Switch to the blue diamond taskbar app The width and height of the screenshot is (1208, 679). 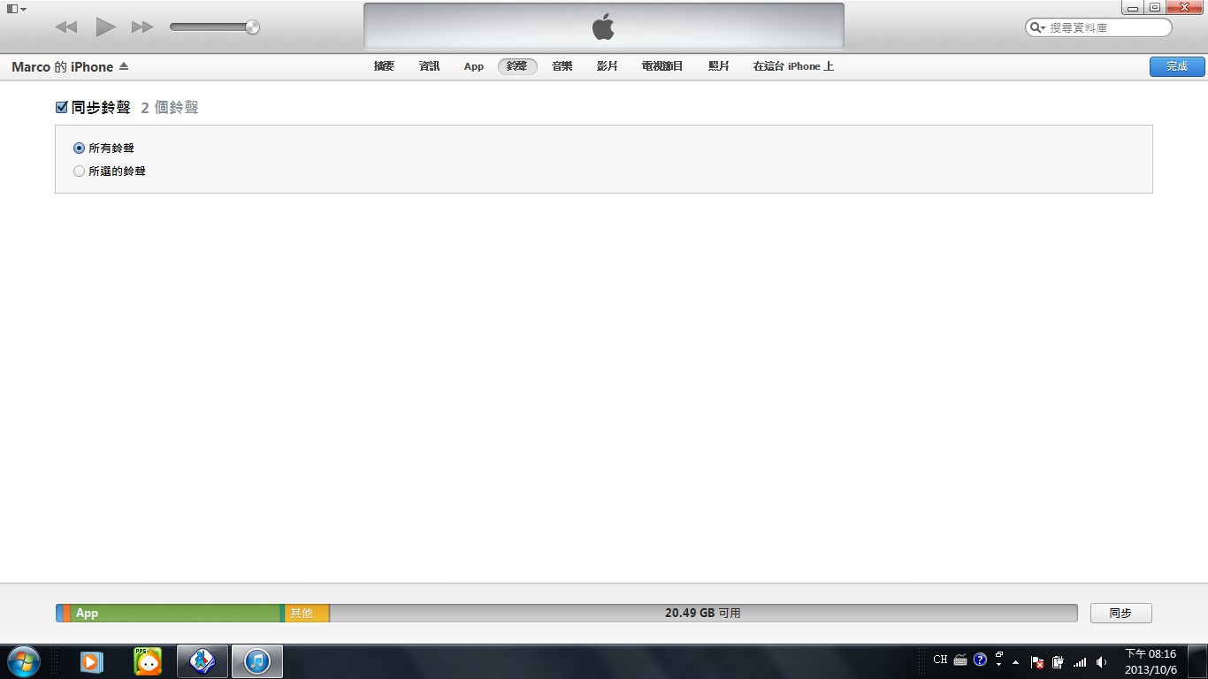[x=203, y=661]
